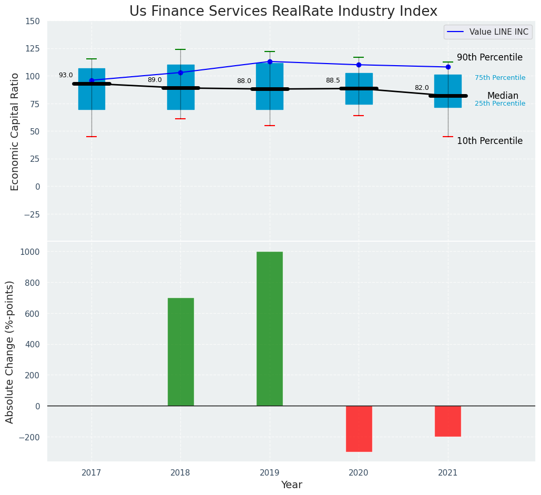Click the median value label '89.0'

pos(155,80)
